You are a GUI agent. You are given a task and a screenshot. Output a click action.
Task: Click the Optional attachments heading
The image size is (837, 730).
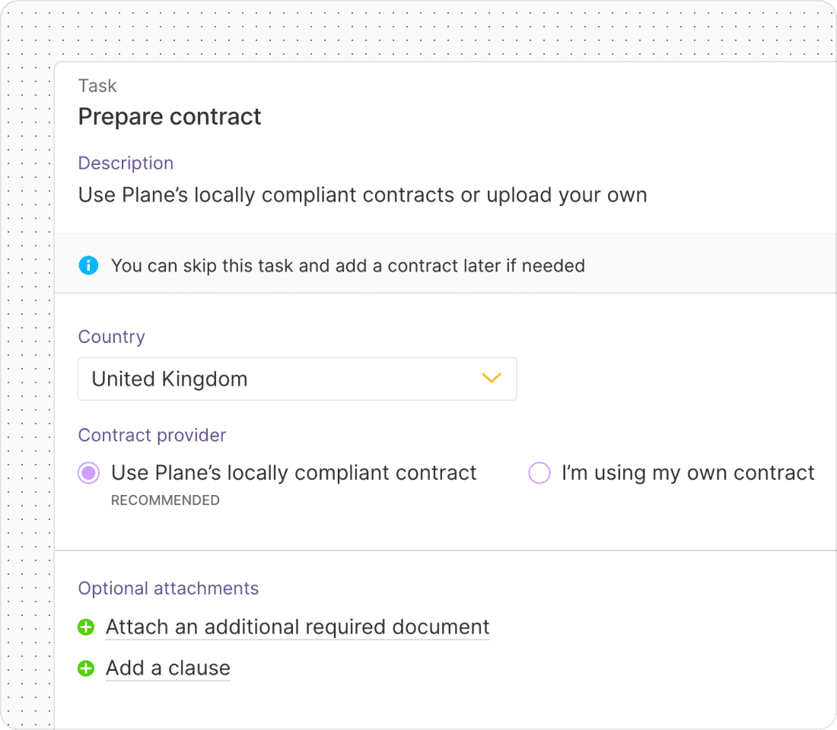pos(168,588)
